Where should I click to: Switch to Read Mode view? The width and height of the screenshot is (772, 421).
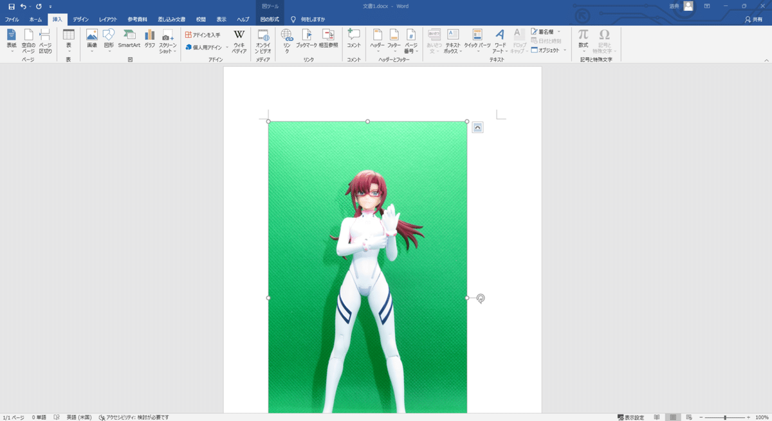point(656,417)
